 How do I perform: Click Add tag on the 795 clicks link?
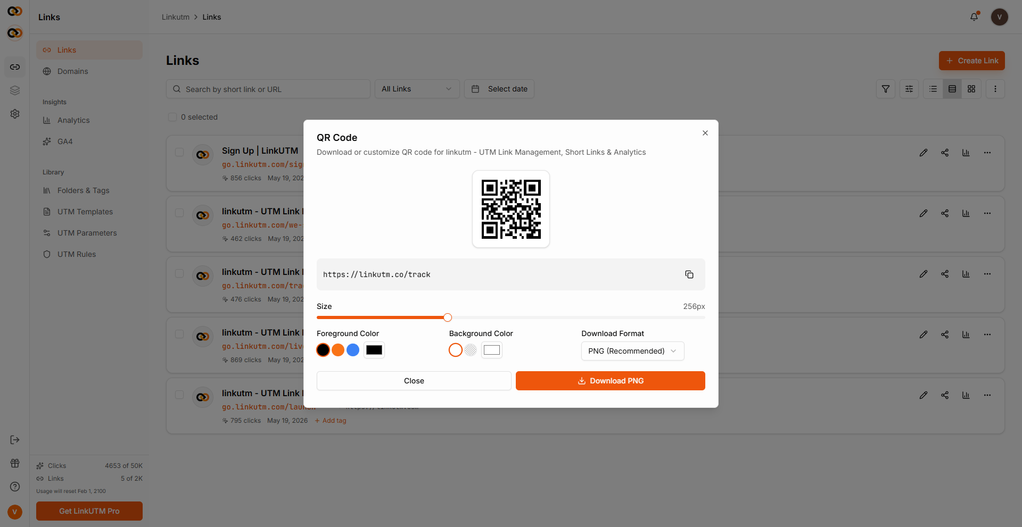[x=331, y=421]
